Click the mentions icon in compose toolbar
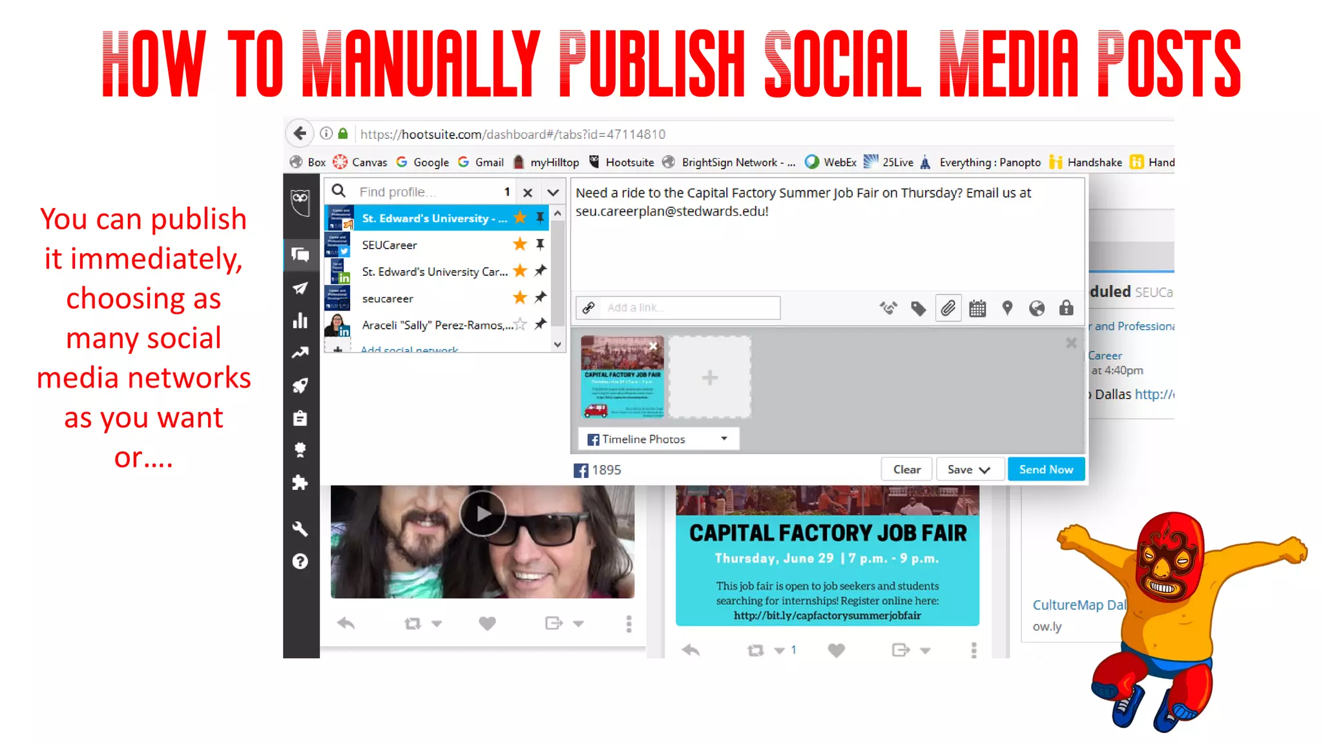 tap(888, 308)
